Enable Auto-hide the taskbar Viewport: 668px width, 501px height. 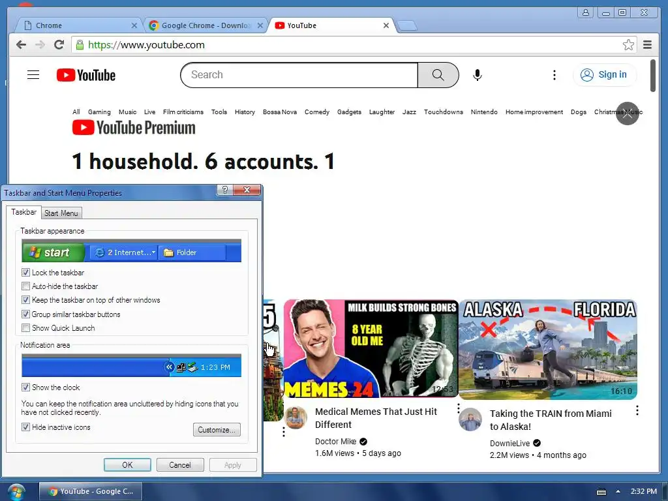pyautogui.click(x=25, y=286)
